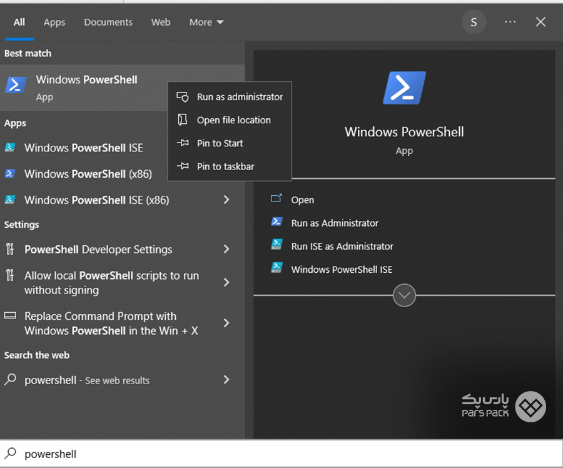Click the Open file location icon

pyautogui.click(x=183, y=120)
